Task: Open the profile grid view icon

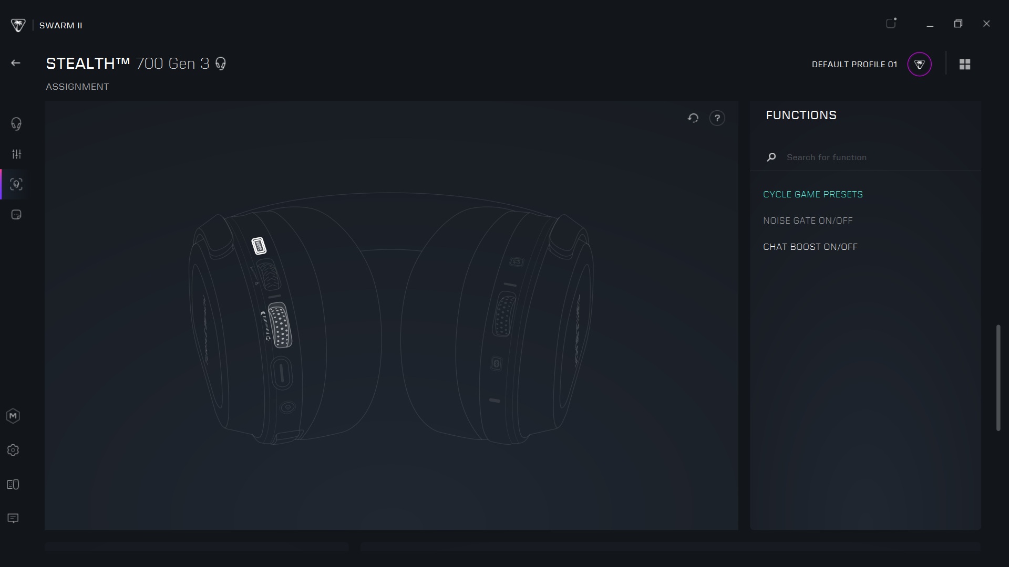Action: pos(965,64)
